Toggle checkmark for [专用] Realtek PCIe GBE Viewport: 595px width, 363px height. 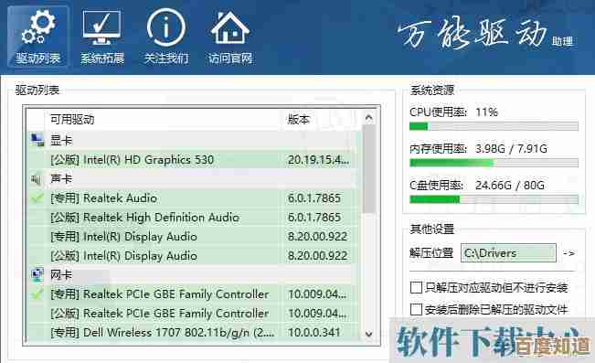(37, 294)
